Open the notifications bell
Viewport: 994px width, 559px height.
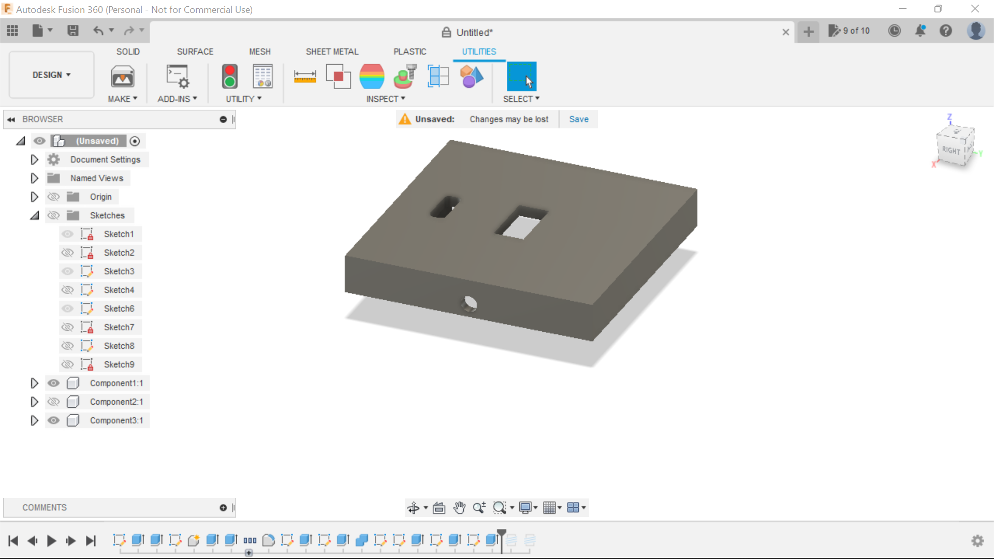pos(921,31)
